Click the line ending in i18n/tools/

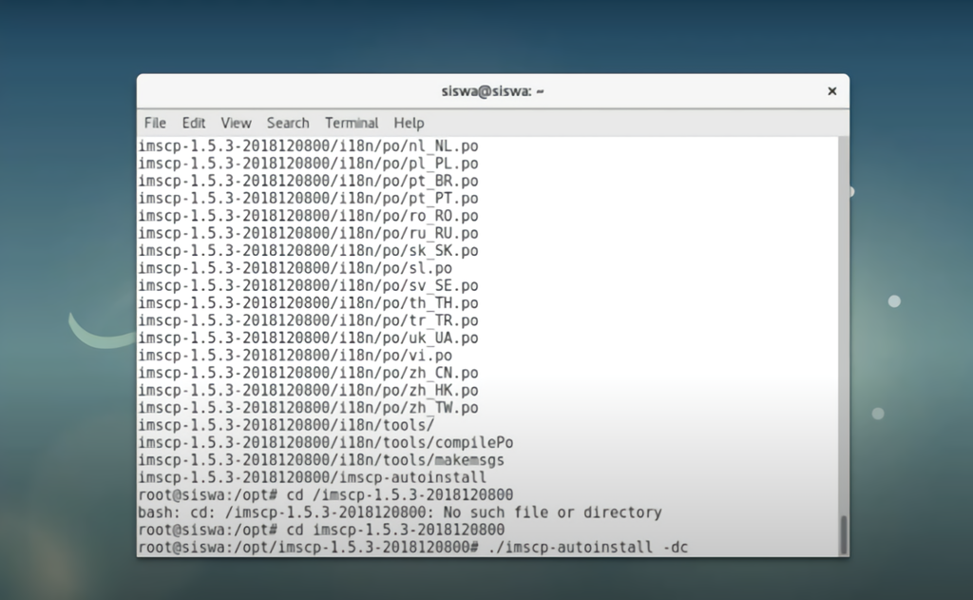click(x=287, y=425)
